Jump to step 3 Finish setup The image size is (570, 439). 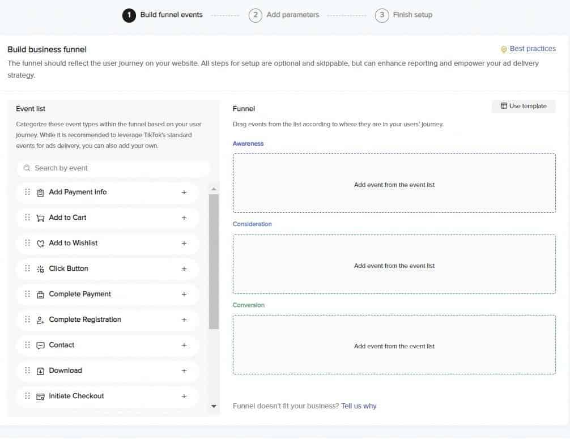point(404,15)
